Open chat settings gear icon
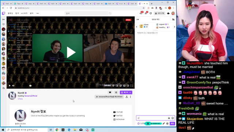234x132 pixels. point(167,124)
